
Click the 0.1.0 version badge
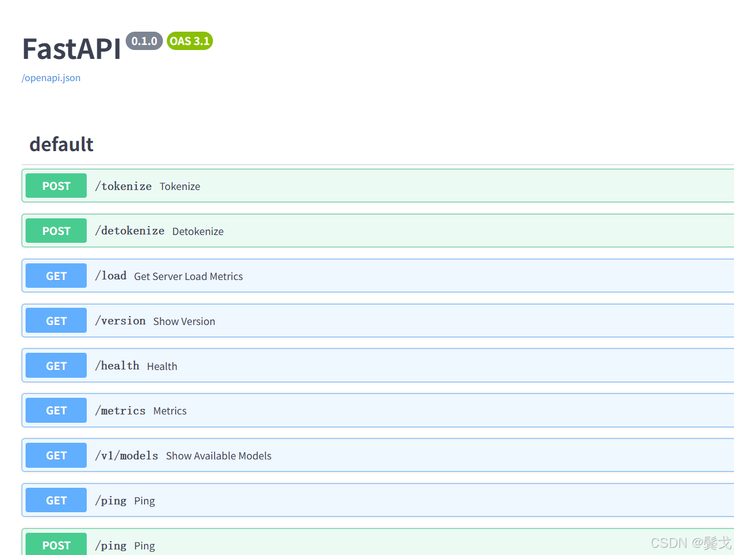click(x=144, y=41)
